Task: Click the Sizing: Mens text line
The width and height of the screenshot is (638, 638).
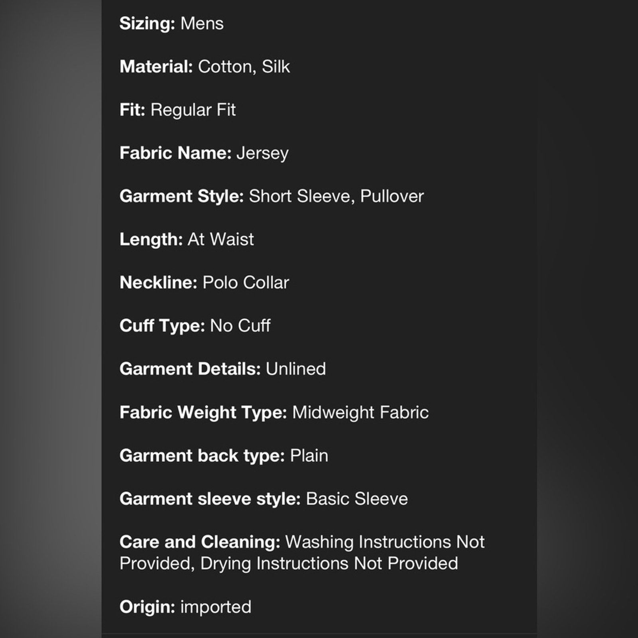Action: [171, 24]
